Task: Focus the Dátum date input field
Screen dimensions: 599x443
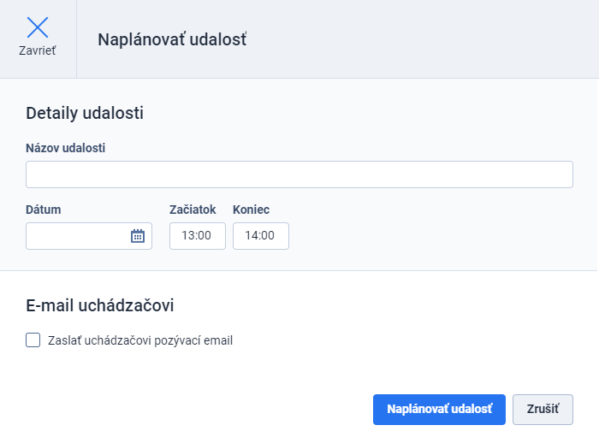Action: pos(89,236)
